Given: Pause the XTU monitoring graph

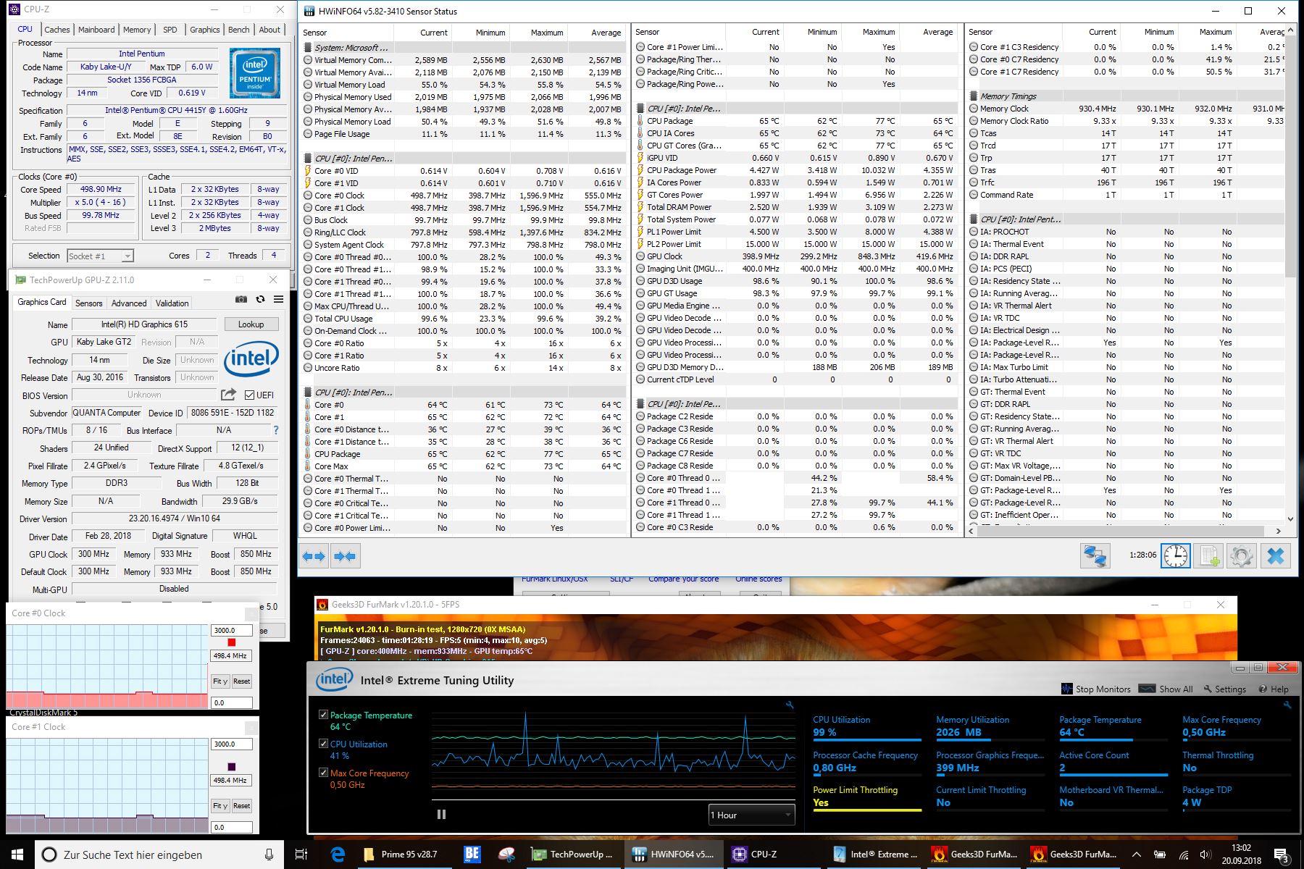Looking at the screenshot, I should point(441,814).
